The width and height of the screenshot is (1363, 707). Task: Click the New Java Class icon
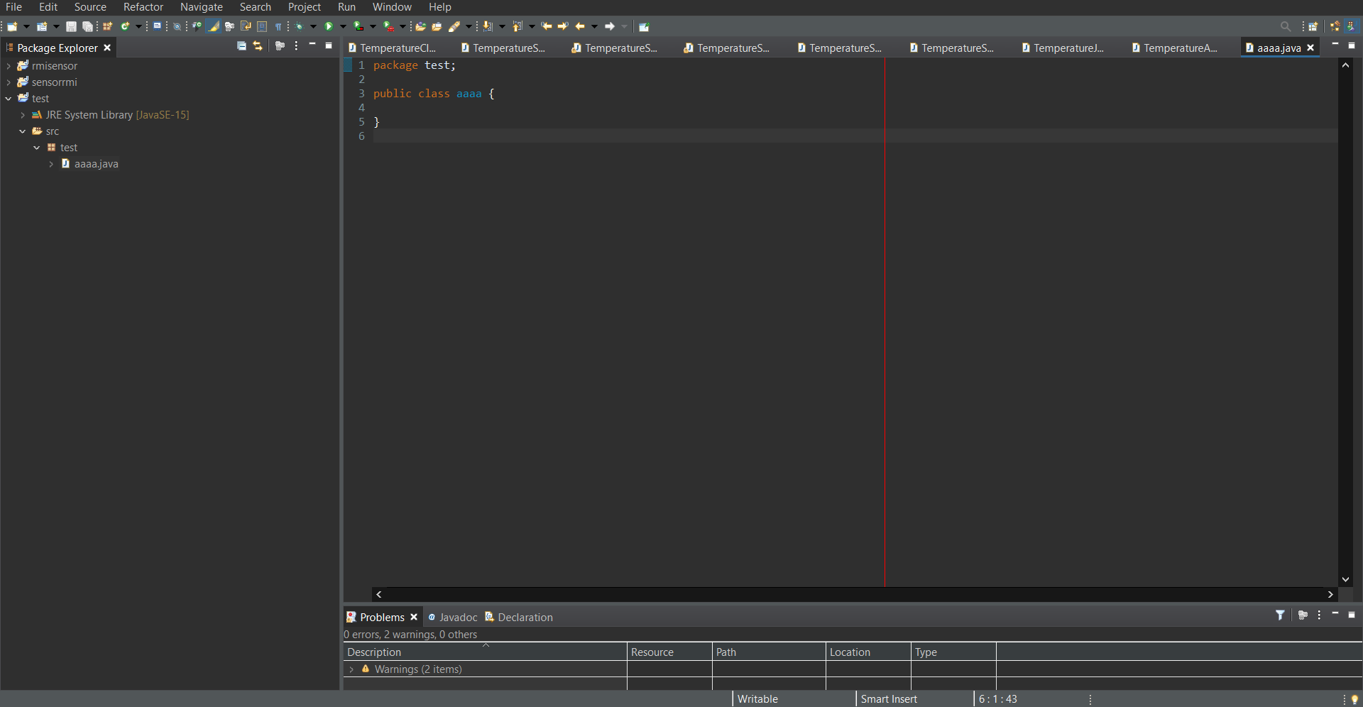click(125, 26)
